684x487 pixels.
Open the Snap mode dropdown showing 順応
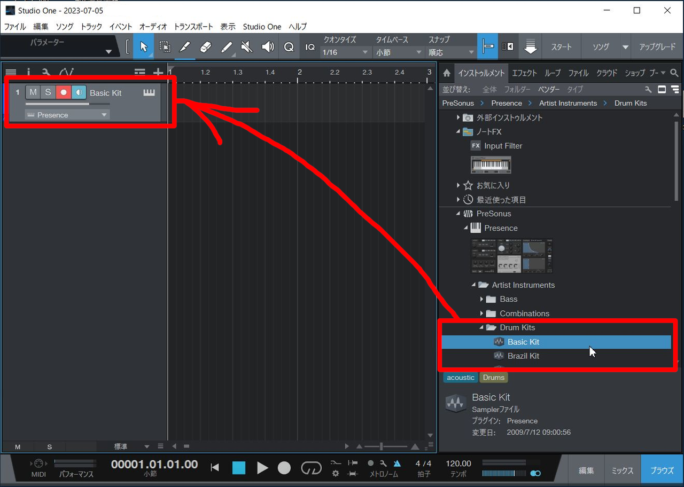click(x=450, y=52)
